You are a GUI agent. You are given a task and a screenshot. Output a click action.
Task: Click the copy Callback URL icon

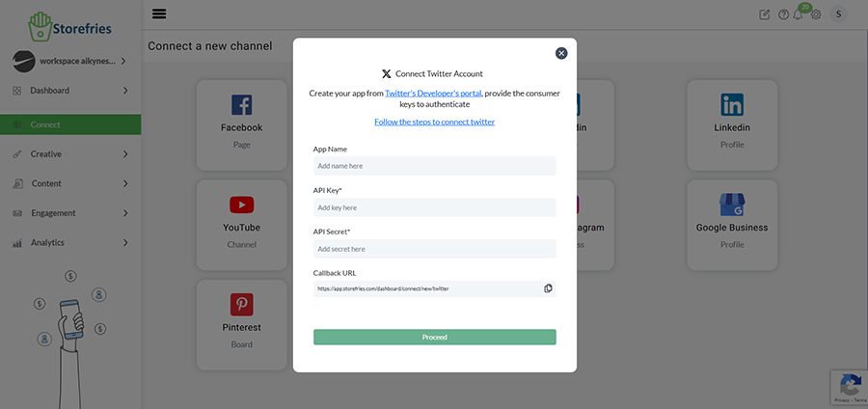pyautogui.click(x=548, y=288)
